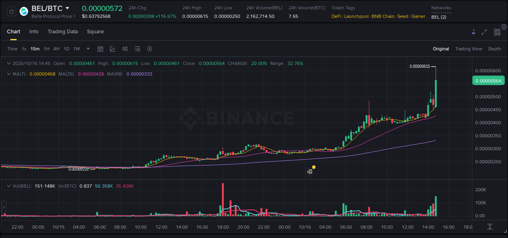Click the favorite star next to BEL/BTC
The height and width of the screenshot is (238, 508).
tap(11, 11)
